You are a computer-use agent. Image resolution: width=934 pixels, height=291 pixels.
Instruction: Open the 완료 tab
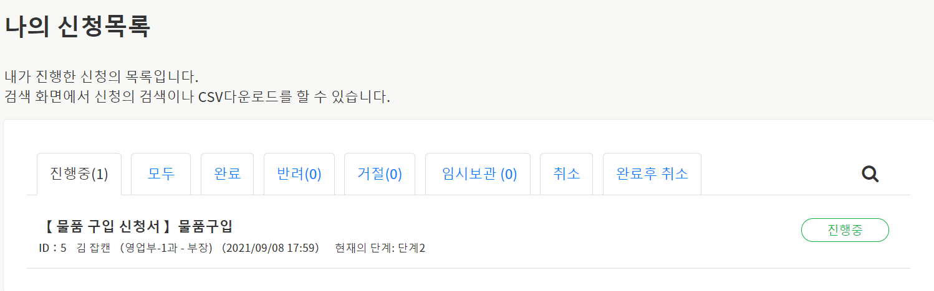click(x=228, y=174)
